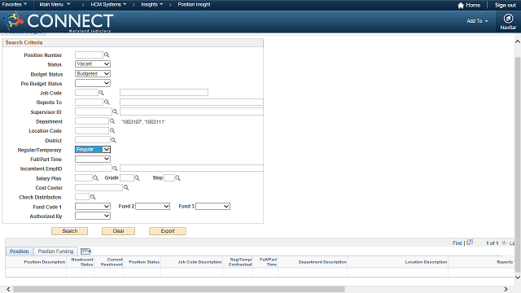Click the Position Insight breadcrumb

[194, 5]
